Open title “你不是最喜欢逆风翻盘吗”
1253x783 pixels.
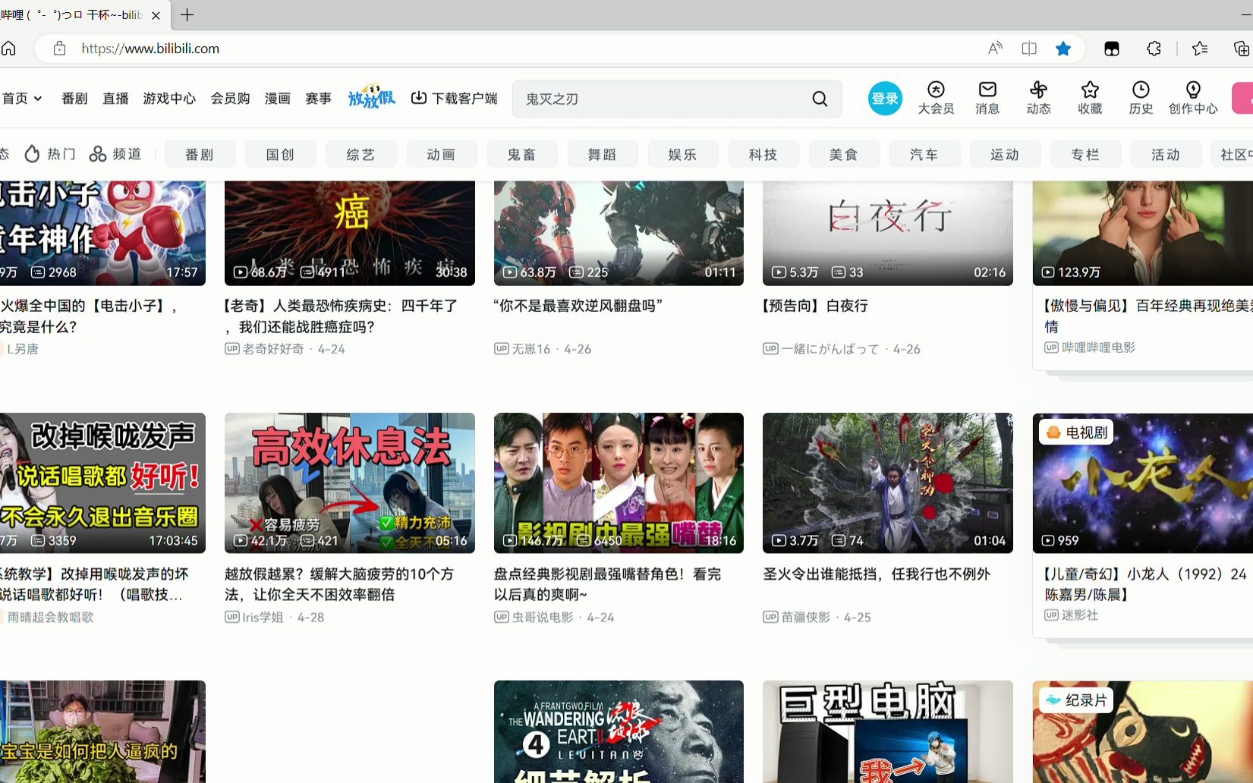[578, 306]
